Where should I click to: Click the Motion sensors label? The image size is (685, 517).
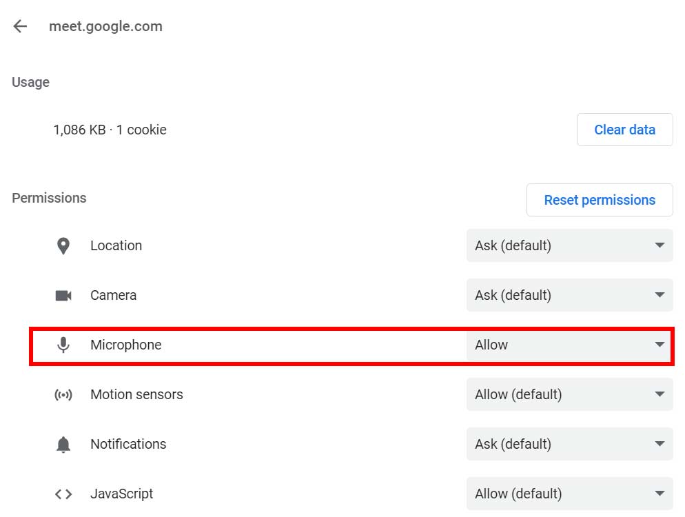pos(136,394)
